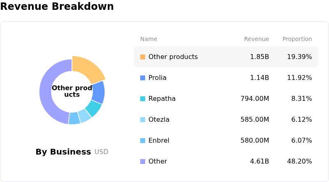Click the Proportion column header
The image size is (329, 182).
[297, 39]
